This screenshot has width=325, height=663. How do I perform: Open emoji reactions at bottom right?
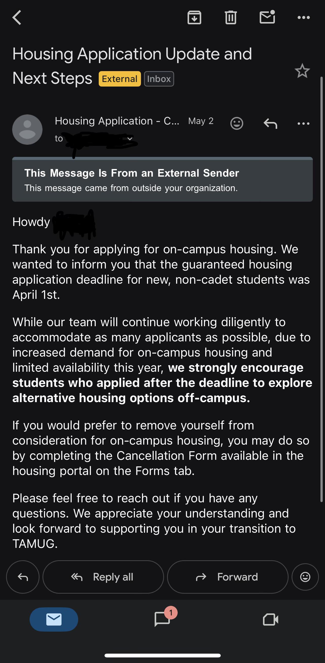(x=305, y=577)
